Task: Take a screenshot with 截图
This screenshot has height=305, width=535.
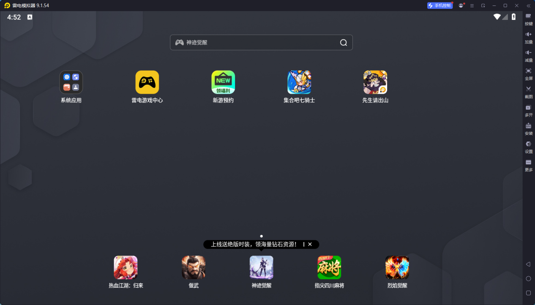Action: point(528,92)
